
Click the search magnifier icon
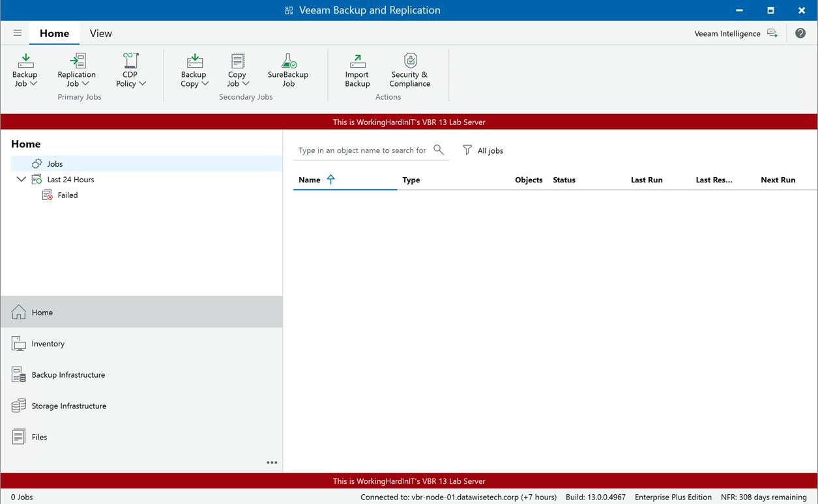point(439,150)
